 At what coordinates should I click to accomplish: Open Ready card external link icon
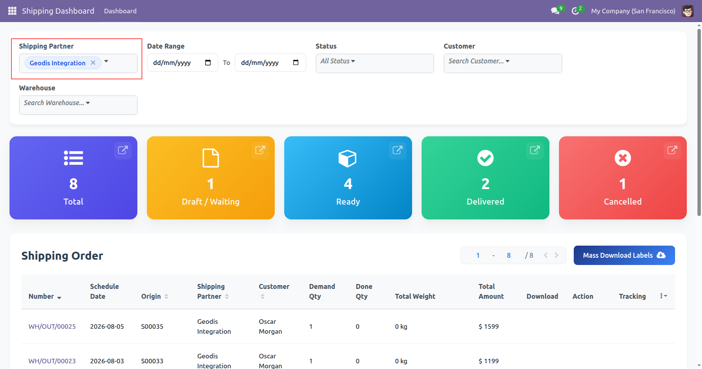tap(397, 150)
